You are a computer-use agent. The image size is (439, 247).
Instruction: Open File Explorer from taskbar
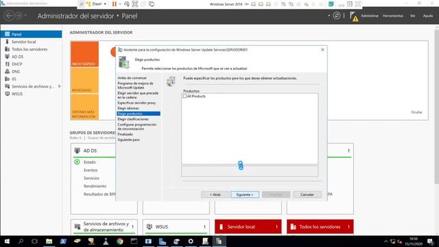point(49,241)
